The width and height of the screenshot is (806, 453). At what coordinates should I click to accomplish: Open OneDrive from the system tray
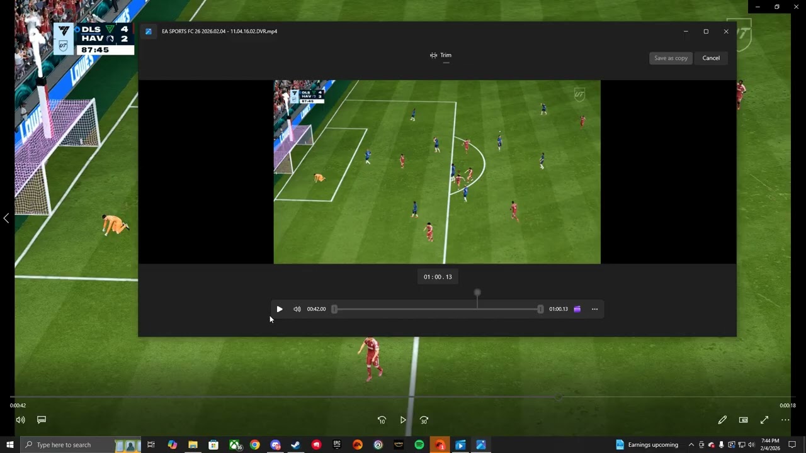pos(712,445)
